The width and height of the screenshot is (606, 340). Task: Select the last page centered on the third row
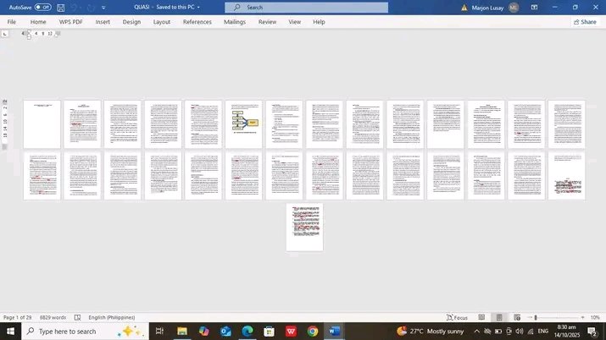[304, 227]
